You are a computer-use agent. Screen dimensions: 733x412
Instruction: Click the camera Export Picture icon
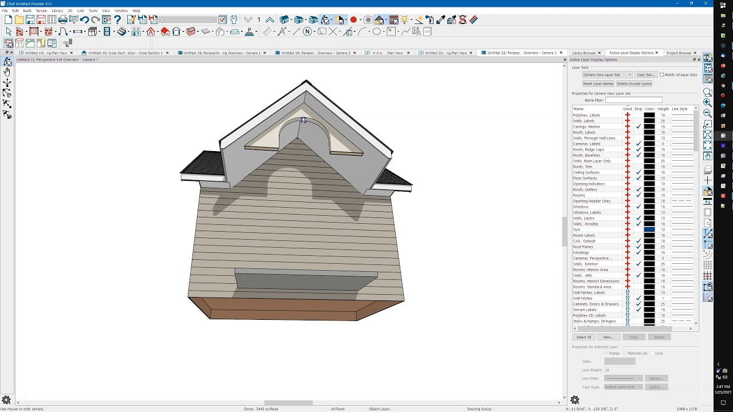click(368, 20)
